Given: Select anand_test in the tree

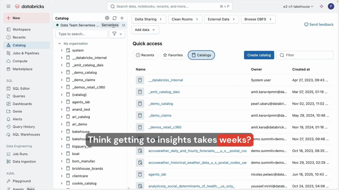Looking at the screenshot, I should pyautogui.click(x=81, y=109).
